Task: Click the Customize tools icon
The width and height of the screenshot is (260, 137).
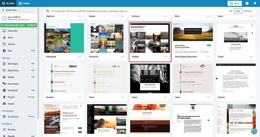Action: tap(4, 117)
